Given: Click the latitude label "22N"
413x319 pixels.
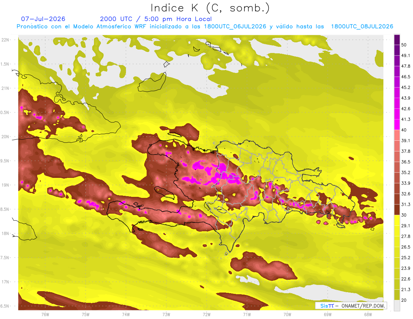Looking at the screenshot, I should [x=5, y=40].
